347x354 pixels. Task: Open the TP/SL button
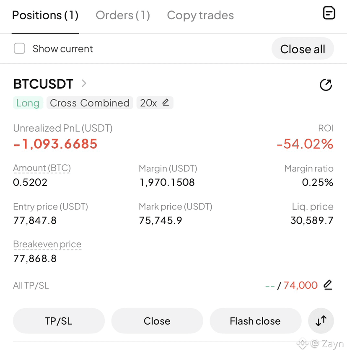(x=59, y=321)
